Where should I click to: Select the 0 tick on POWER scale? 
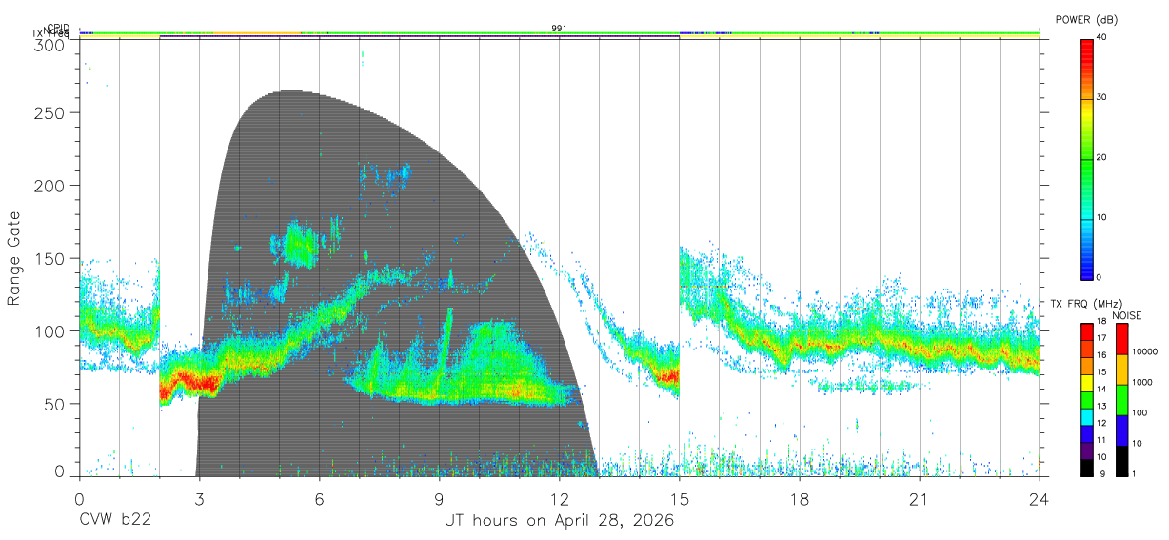pos(1100,278)
